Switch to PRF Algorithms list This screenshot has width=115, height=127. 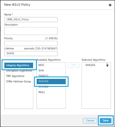pyautogui.click(x=15, y=76)
